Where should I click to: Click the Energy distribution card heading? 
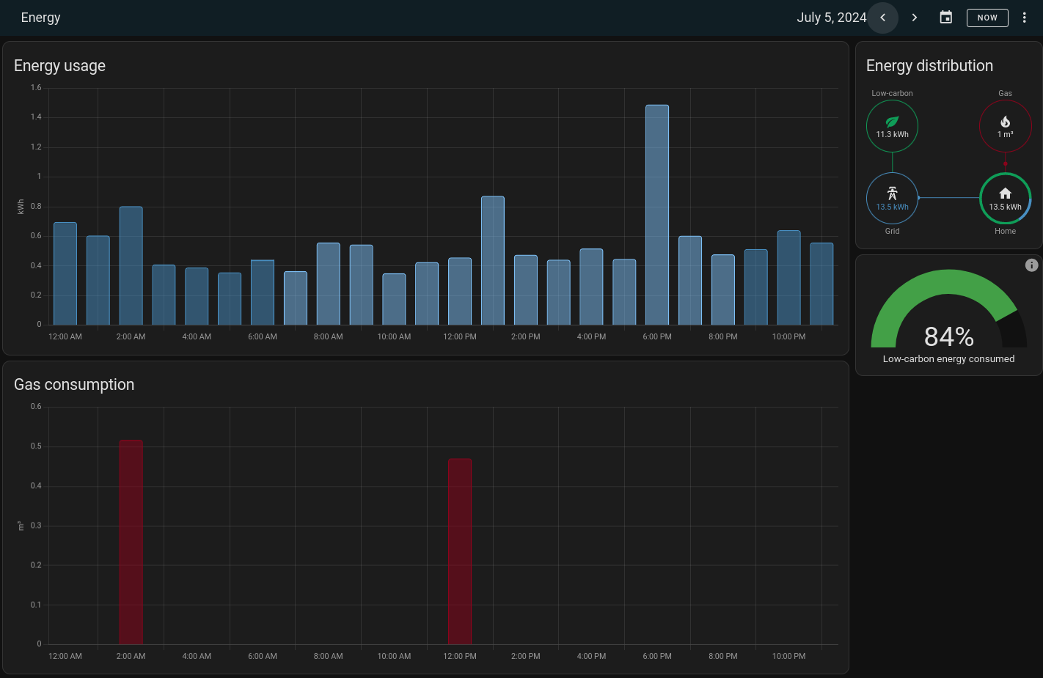(x=929, y=66)
